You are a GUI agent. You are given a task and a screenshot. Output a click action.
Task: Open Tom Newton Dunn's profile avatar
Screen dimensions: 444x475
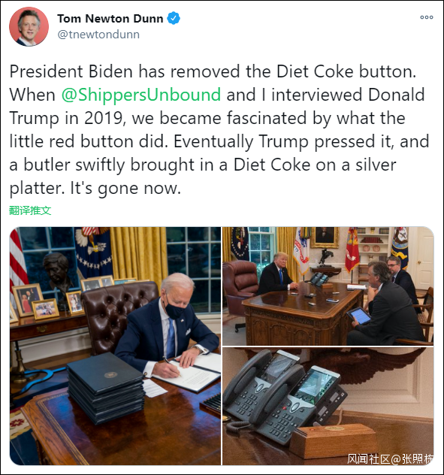click(x=29, y=26)
